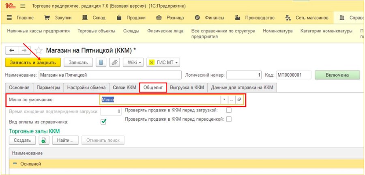
Task: Select the Основной row in the table
Action: click(186, 164)
